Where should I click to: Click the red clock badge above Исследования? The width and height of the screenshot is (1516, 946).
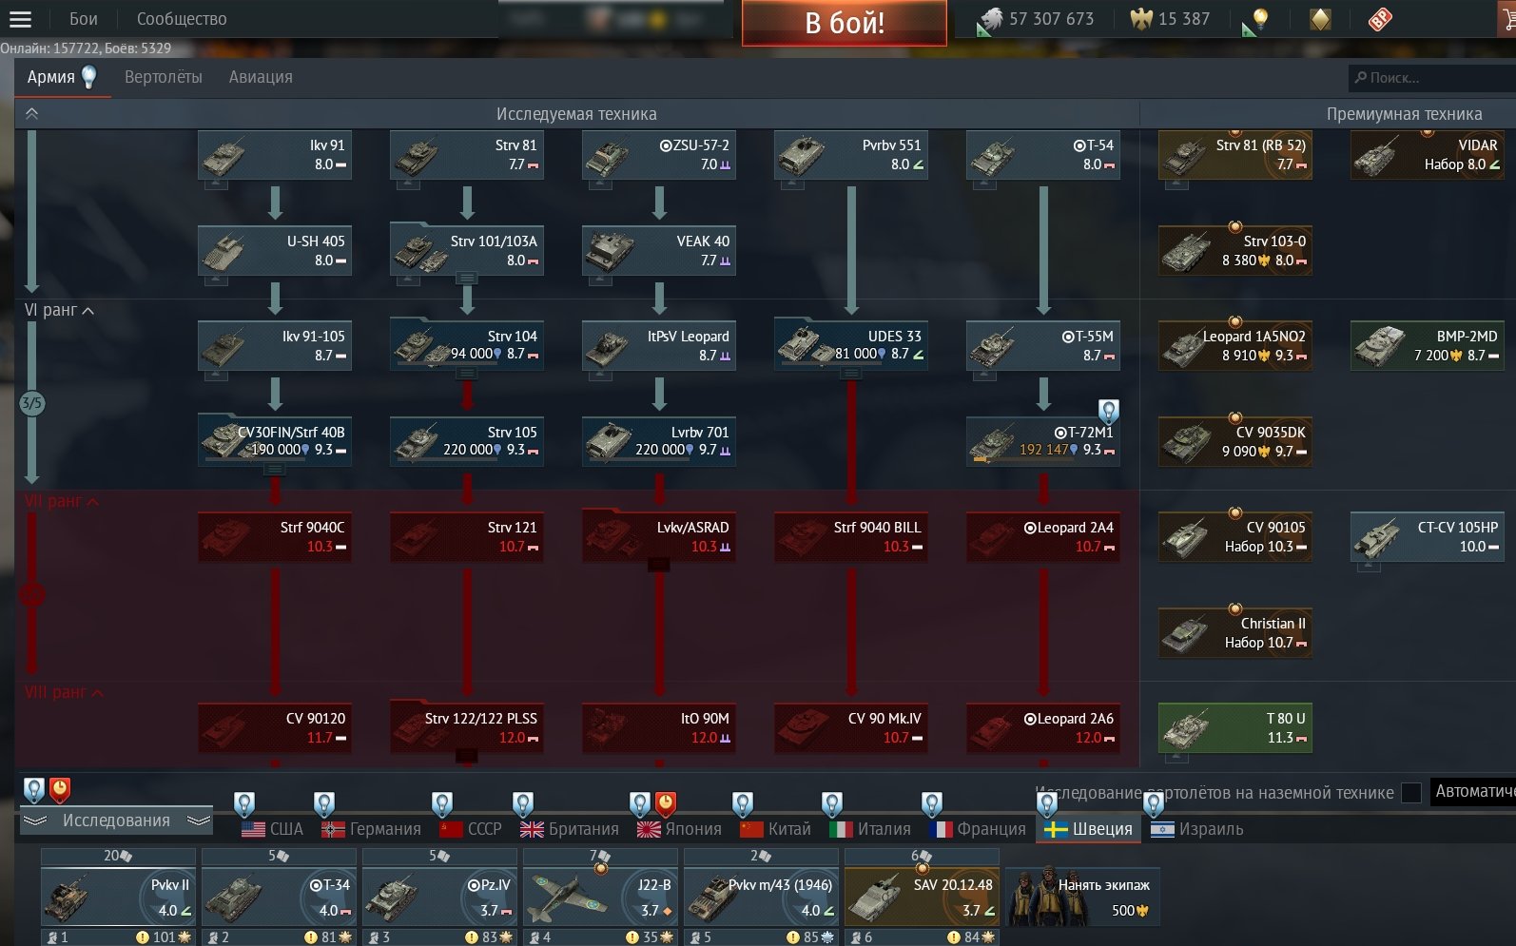pos(59,789)
